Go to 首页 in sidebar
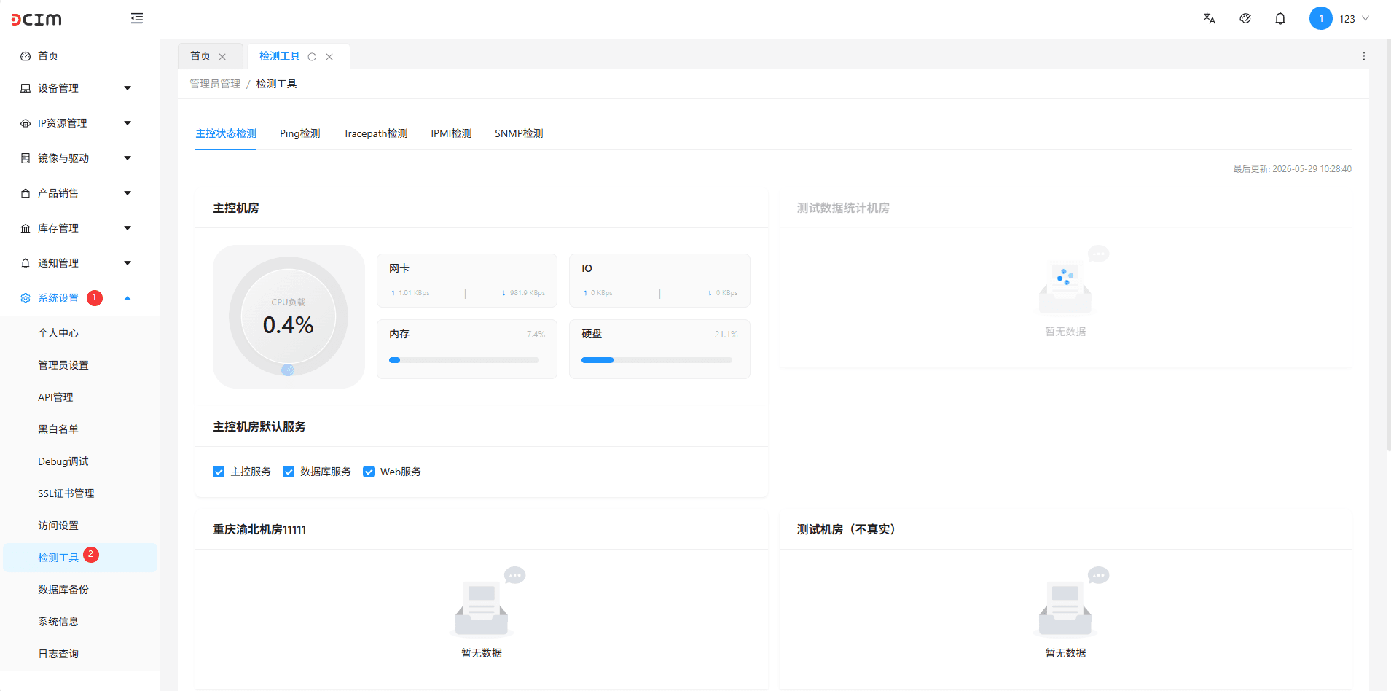Screen dimensions: 1391x691 [48, 56]
